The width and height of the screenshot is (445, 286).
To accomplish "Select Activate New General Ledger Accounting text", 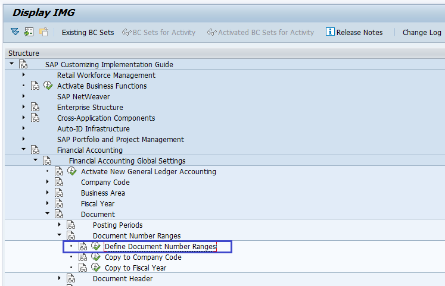I will point(148,172).
